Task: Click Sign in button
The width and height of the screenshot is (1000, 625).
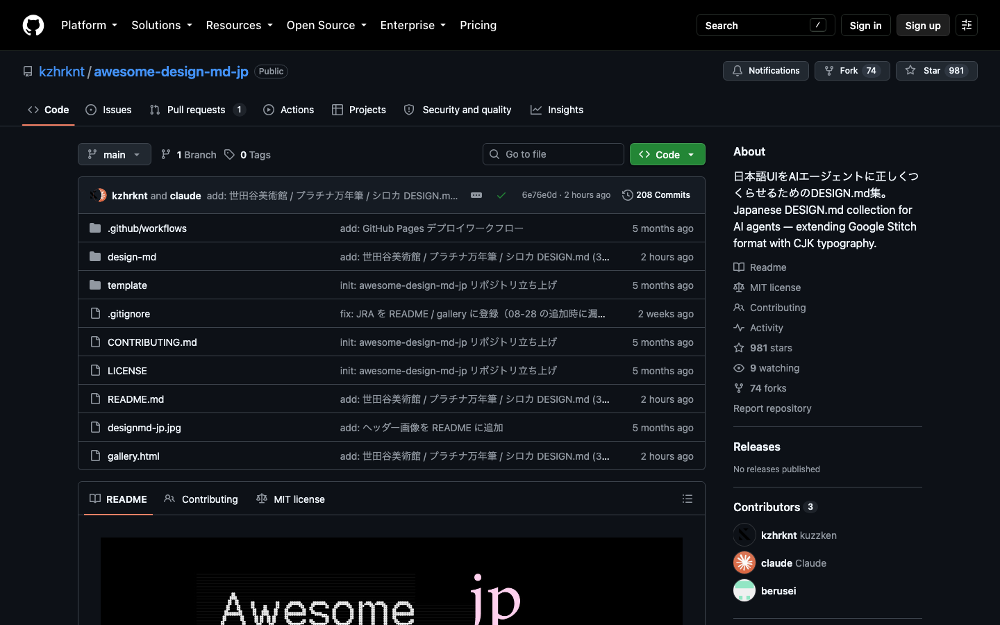Action: coord(865,25)
